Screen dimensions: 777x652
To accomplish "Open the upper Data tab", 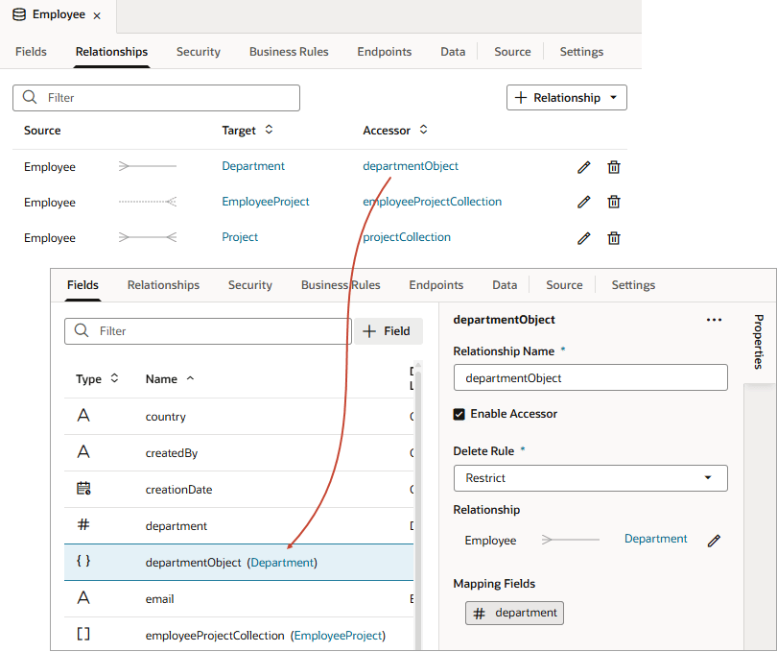I will point(453,52).
